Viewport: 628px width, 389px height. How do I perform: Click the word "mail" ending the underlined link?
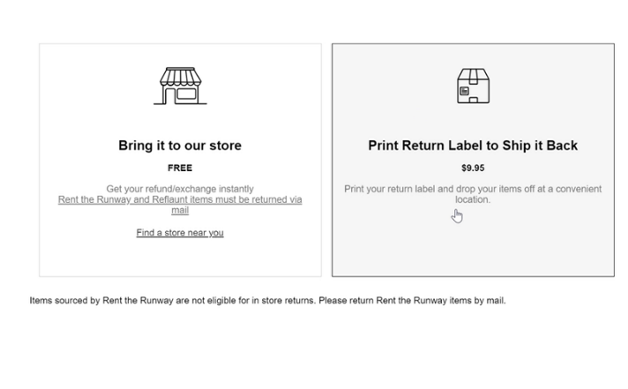180,211
